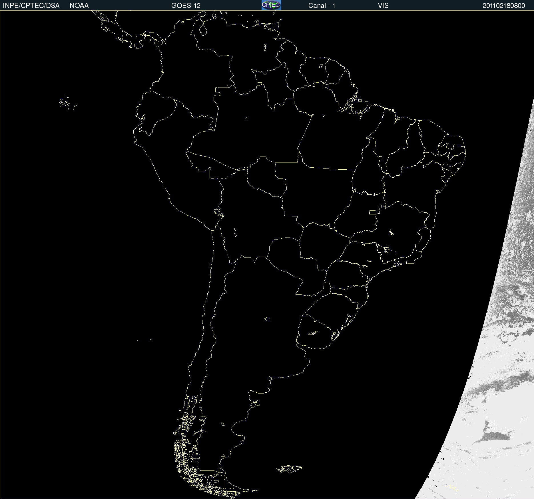The height and width of the screenshot is (499, 534).
Task: Select the GOES-12 satellite label
Action: click(186, 6)
